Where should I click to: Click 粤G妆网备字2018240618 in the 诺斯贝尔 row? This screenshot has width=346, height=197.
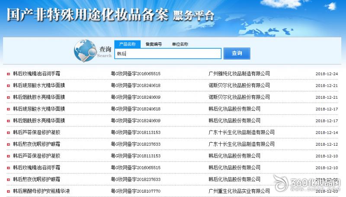[x=135, y=85]
